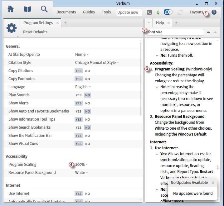Close the Program Settings tab
224x206 pixels.
click(57, 23)
